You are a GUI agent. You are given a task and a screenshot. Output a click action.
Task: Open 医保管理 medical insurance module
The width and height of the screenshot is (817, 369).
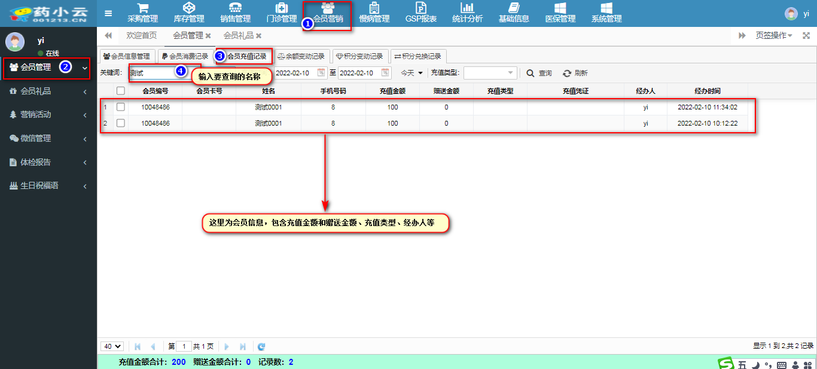[x=560, y=13]
